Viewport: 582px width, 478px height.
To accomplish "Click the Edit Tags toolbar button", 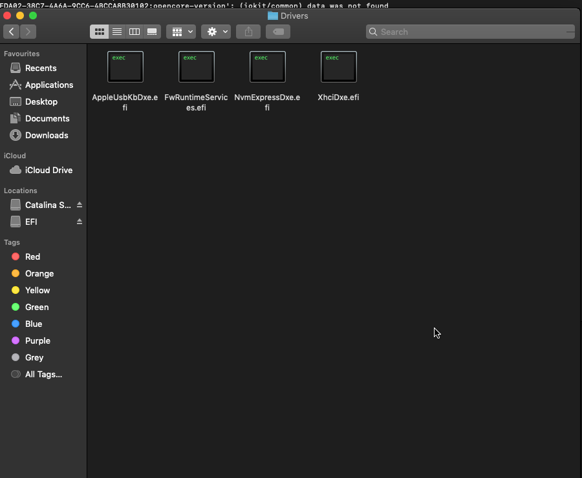I will click(x=278, y=32).
